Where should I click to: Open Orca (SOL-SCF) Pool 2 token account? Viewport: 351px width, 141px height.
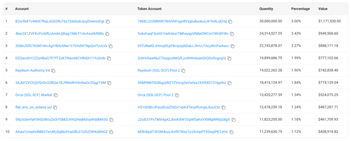[155, 95]
